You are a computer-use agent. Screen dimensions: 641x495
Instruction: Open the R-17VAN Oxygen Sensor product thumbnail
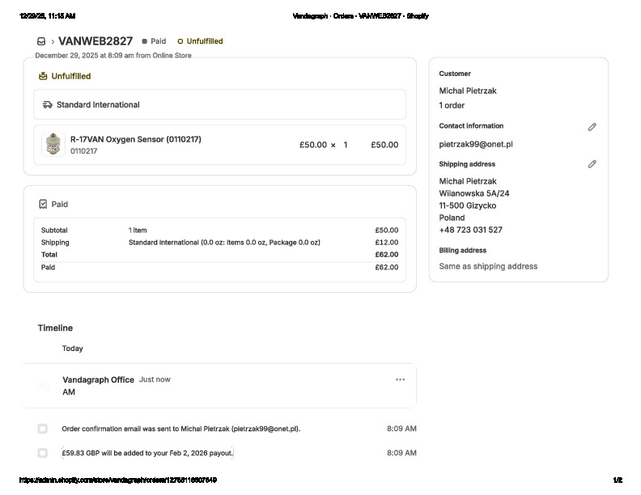53,145
